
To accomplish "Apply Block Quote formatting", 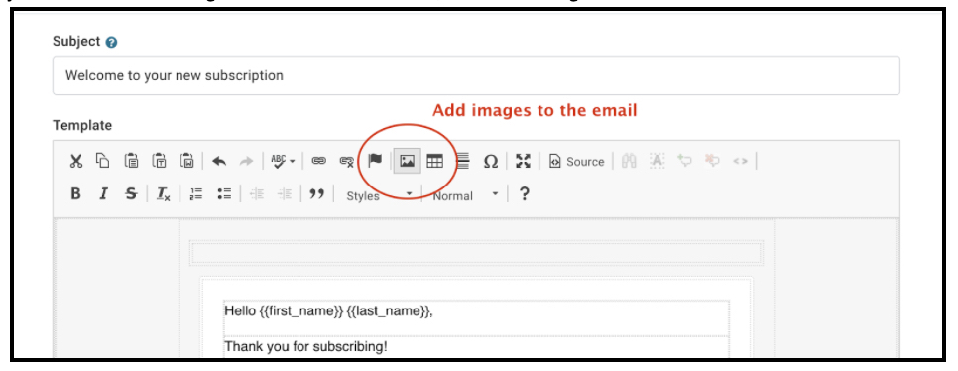I will pos(316,194).
